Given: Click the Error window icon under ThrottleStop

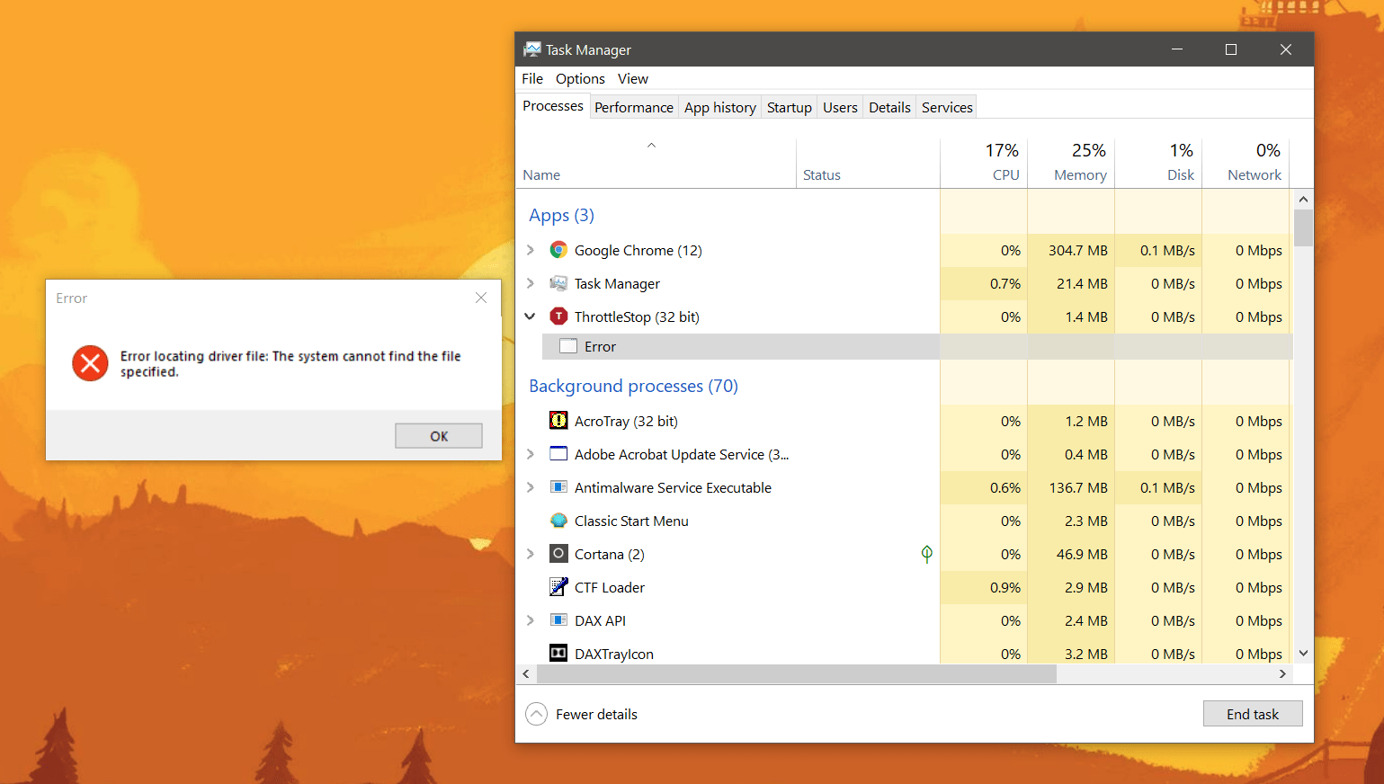Looking at the screenshot, I should point(568,346).
